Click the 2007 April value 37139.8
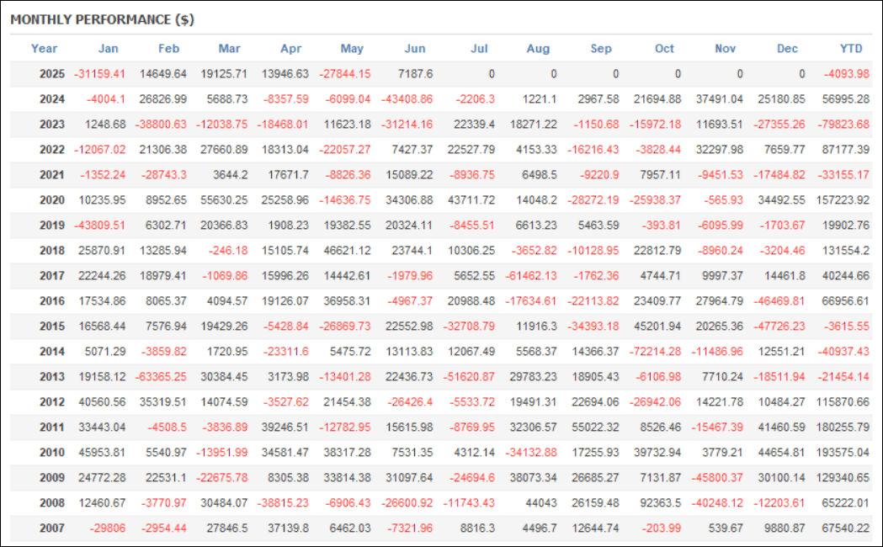Viewport: 883px width, 547px height. click(289, 528)
